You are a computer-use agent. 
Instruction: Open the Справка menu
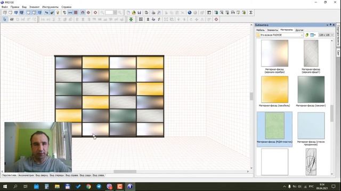66,7
